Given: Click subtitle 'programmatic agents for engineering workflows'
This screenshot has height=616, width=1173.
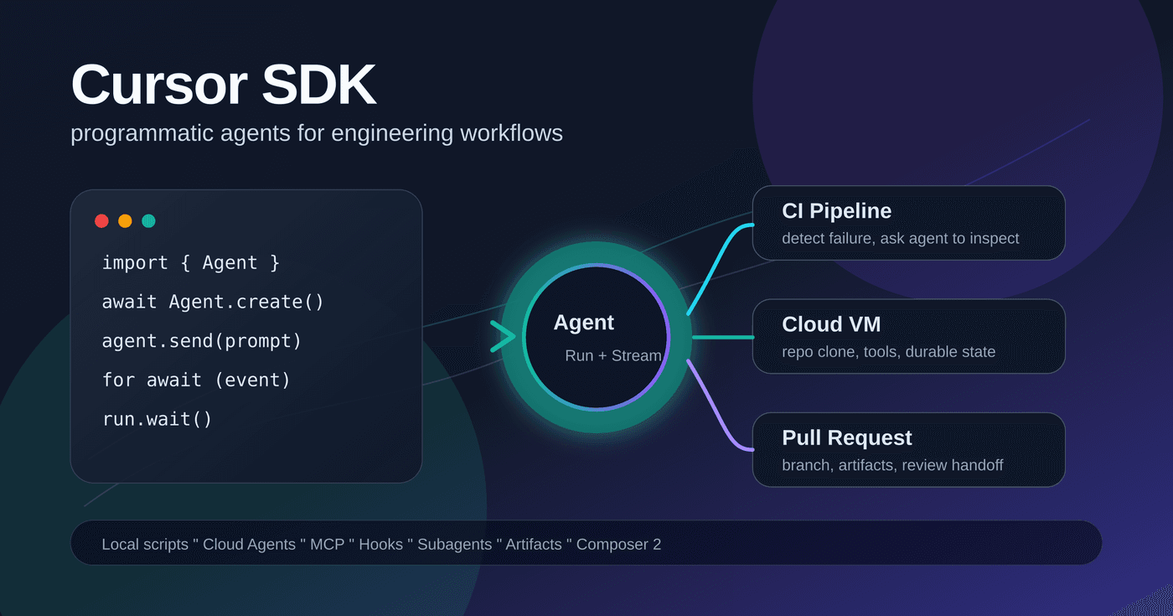Looking at the screenshot, I should (x=317, y=133).
